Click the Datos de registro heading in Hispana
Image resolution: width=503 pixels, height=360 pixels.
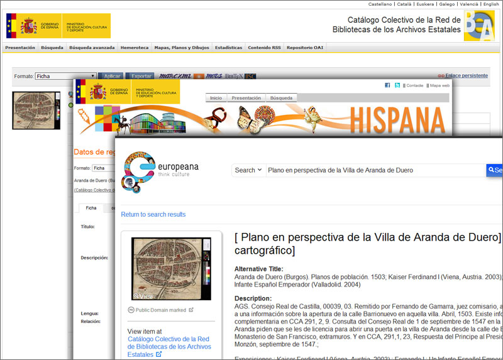[94, 152]
